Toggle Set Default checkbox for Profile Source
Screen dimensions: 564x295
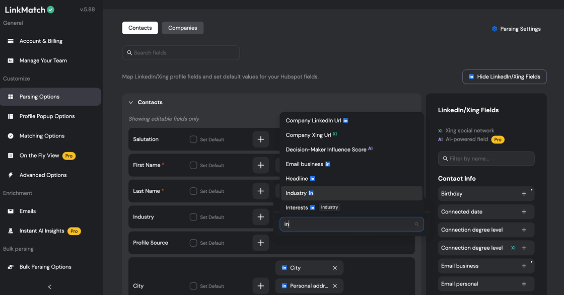193,243
